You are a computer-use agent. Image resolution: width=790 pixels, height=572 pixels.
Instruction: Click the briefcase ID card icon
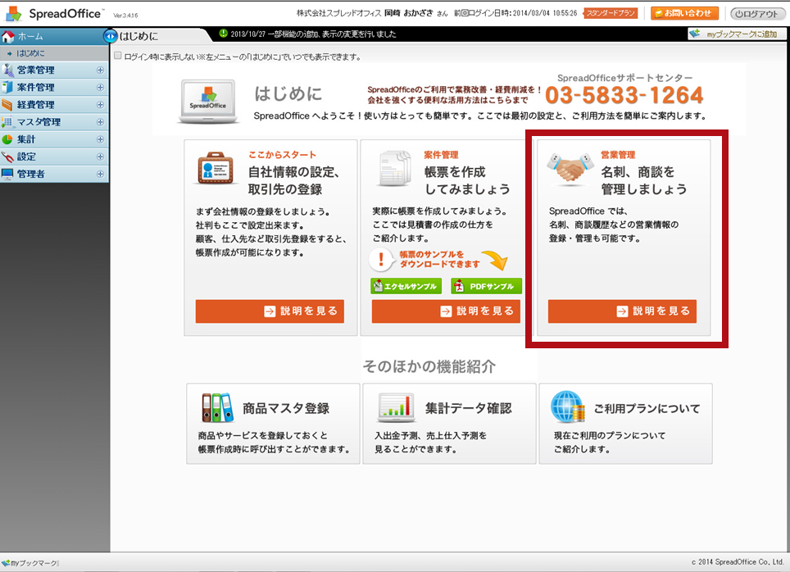216,168
